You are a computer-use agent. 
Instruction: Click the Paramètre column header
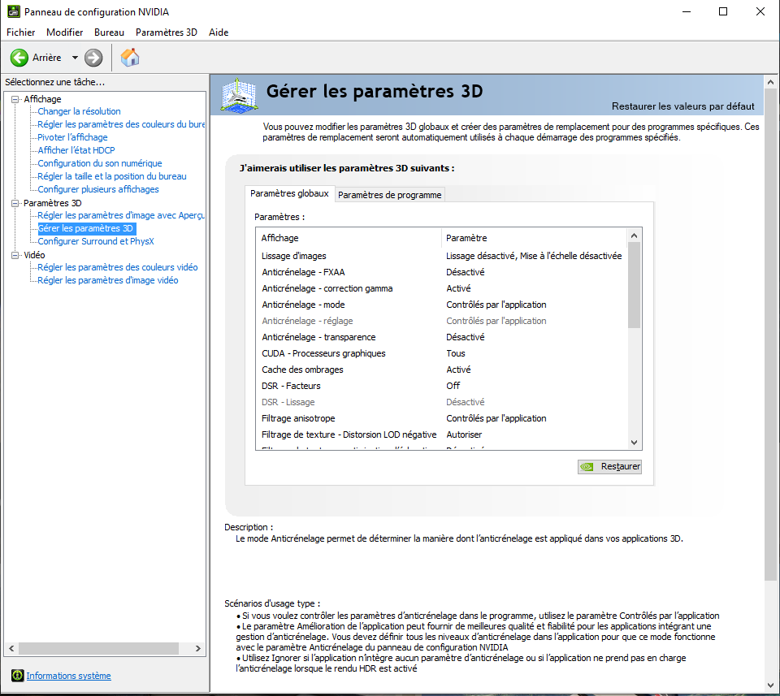click(x=535, y=238)
